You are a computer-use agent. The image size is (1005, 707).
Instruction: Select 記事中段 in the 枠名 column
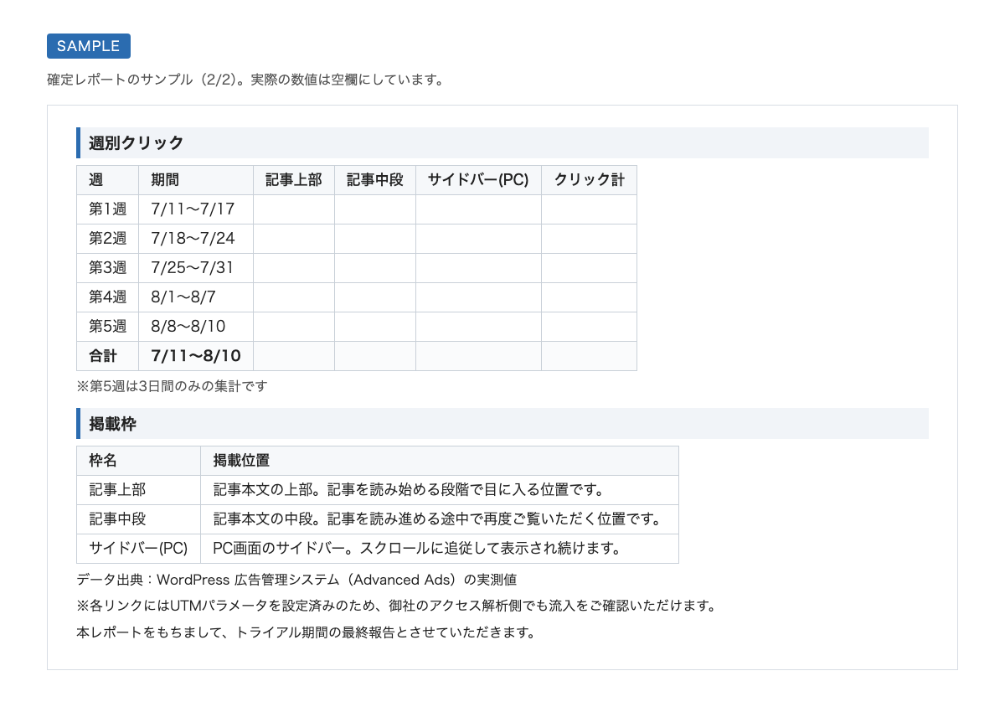pyautogui.click(x=139, y=519)
